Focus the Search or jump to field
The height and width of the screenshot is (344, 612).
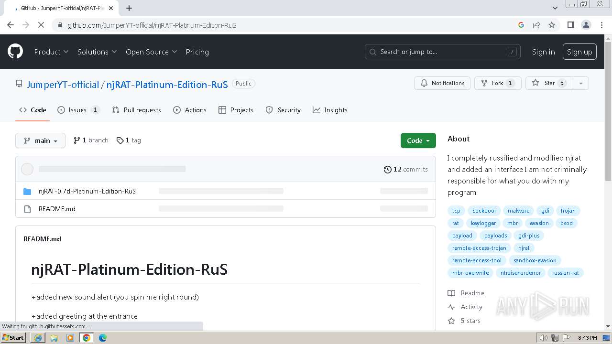tap(442, 52)
